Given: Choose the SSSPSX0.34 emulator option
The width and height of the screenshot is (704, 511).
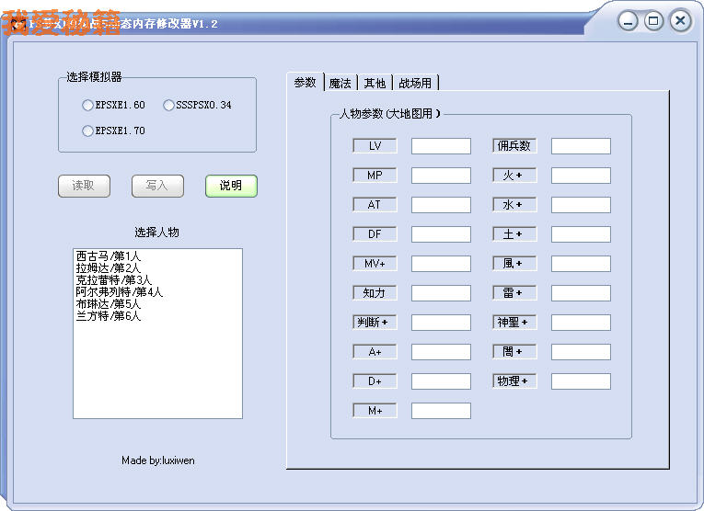Looking at the screenshot, I should click(x=168, y=105).
